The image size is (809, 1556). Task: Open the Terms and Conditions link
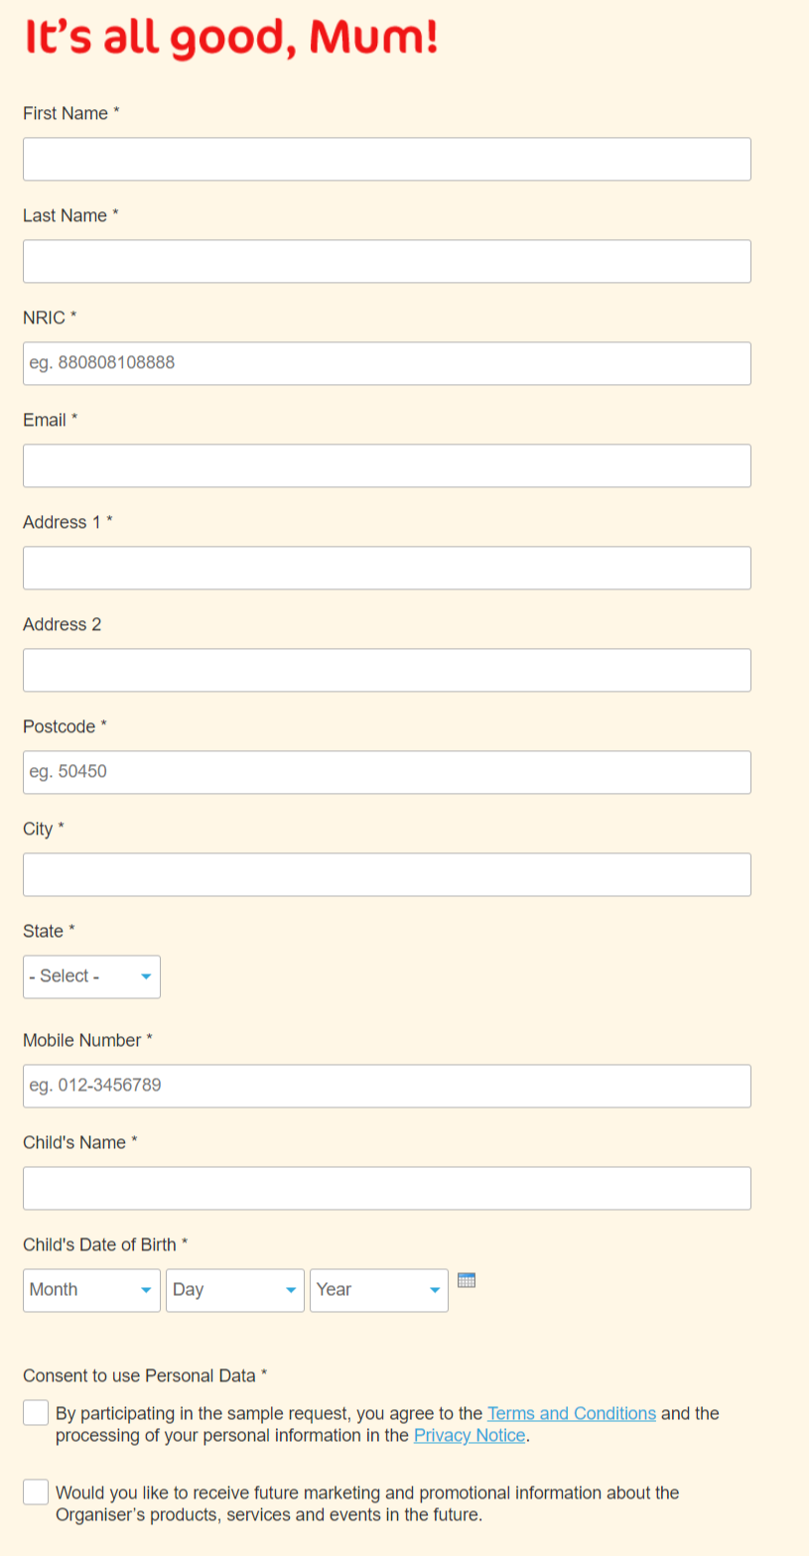pyautogui.click(x=572, y=1413)
